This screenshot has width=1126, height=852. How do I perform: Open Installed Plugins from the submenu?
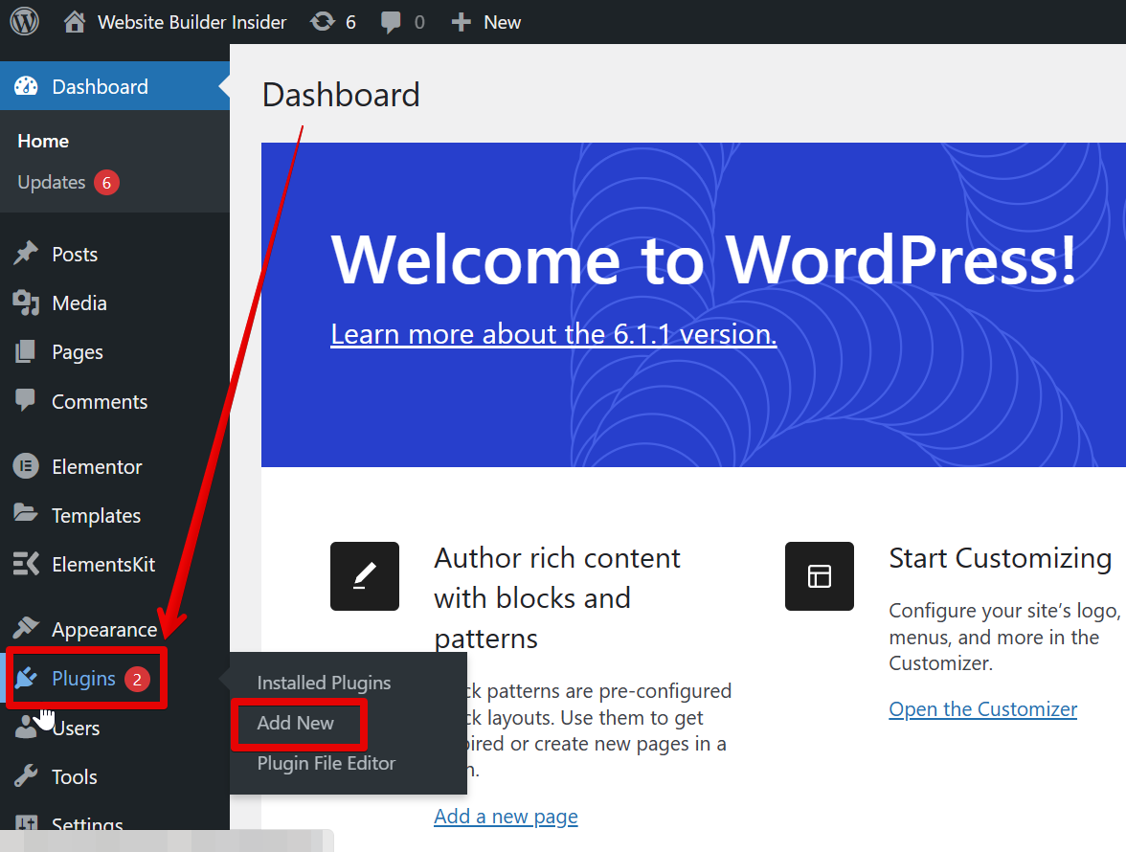(x=324, y=684)
